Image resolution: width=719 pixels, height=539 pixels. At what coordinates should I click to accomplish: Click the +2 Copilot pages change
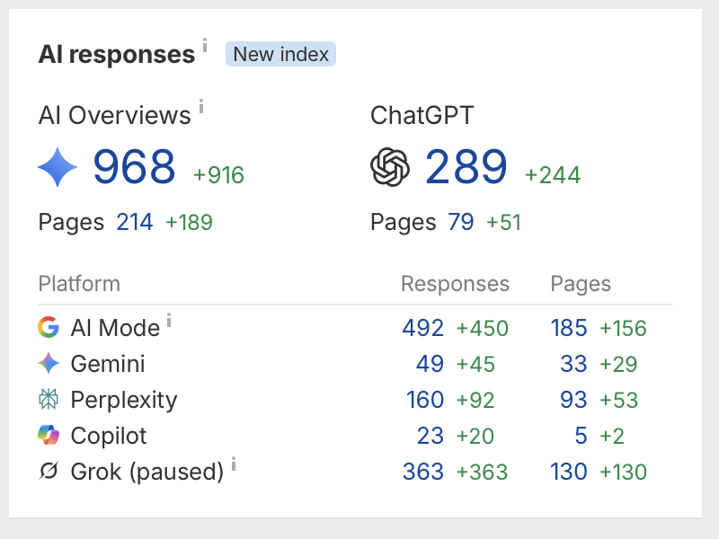click(612, 437)
